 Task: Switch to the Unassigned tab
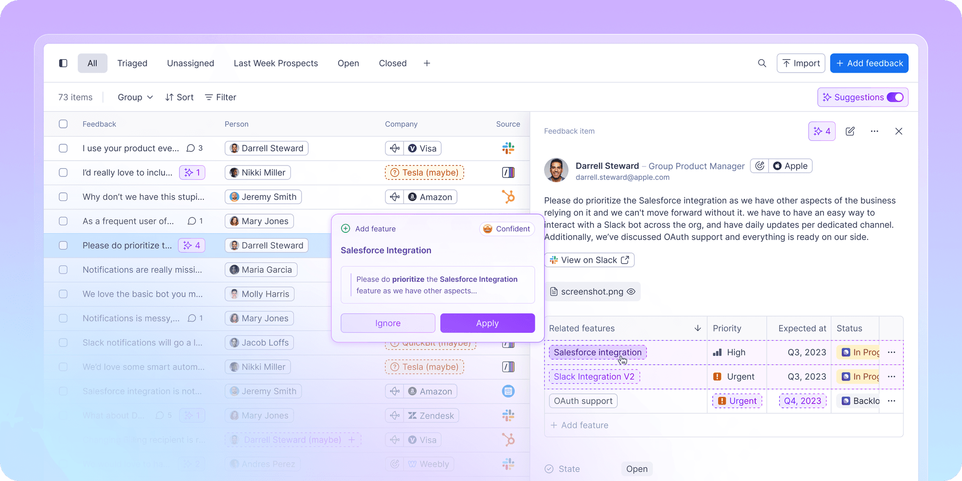pos(190,63)
